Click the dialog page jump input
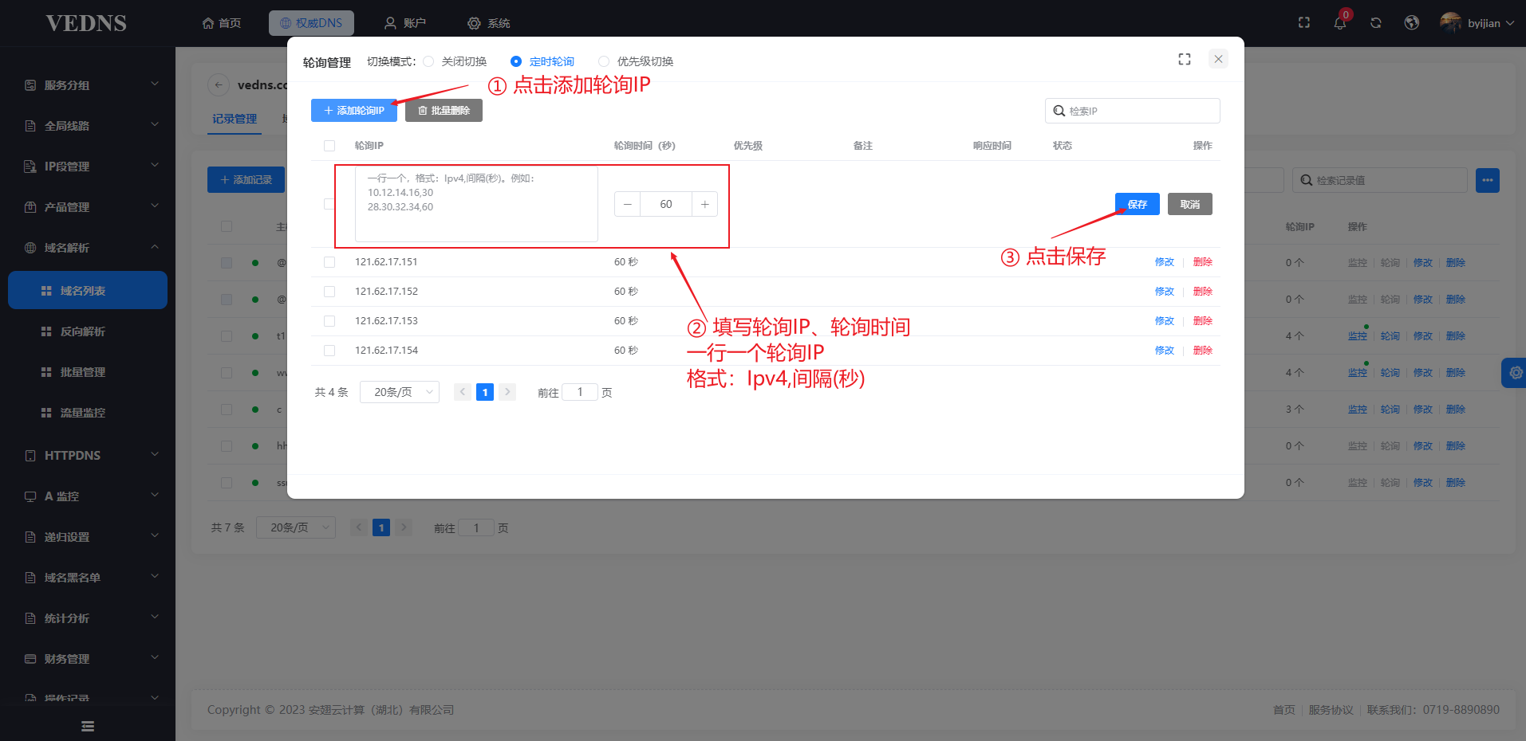The width and height of the screenshot is (1526, 741). pyautogui.click(x=580, y=392)
